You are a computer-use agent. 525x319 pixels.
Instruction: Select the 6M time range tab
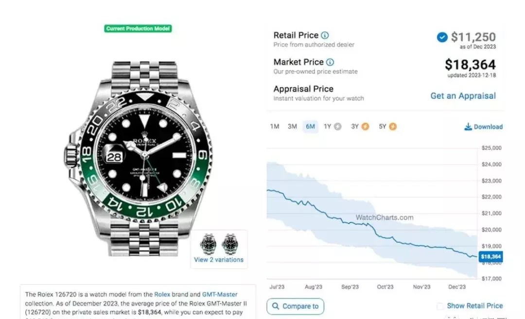click(x=310, y=126)
